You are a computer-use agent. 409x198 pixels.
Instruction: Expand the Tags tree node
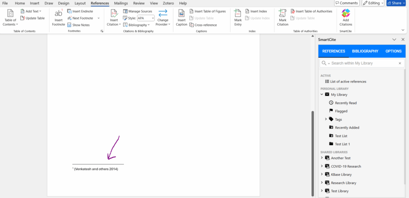point(326,119)
